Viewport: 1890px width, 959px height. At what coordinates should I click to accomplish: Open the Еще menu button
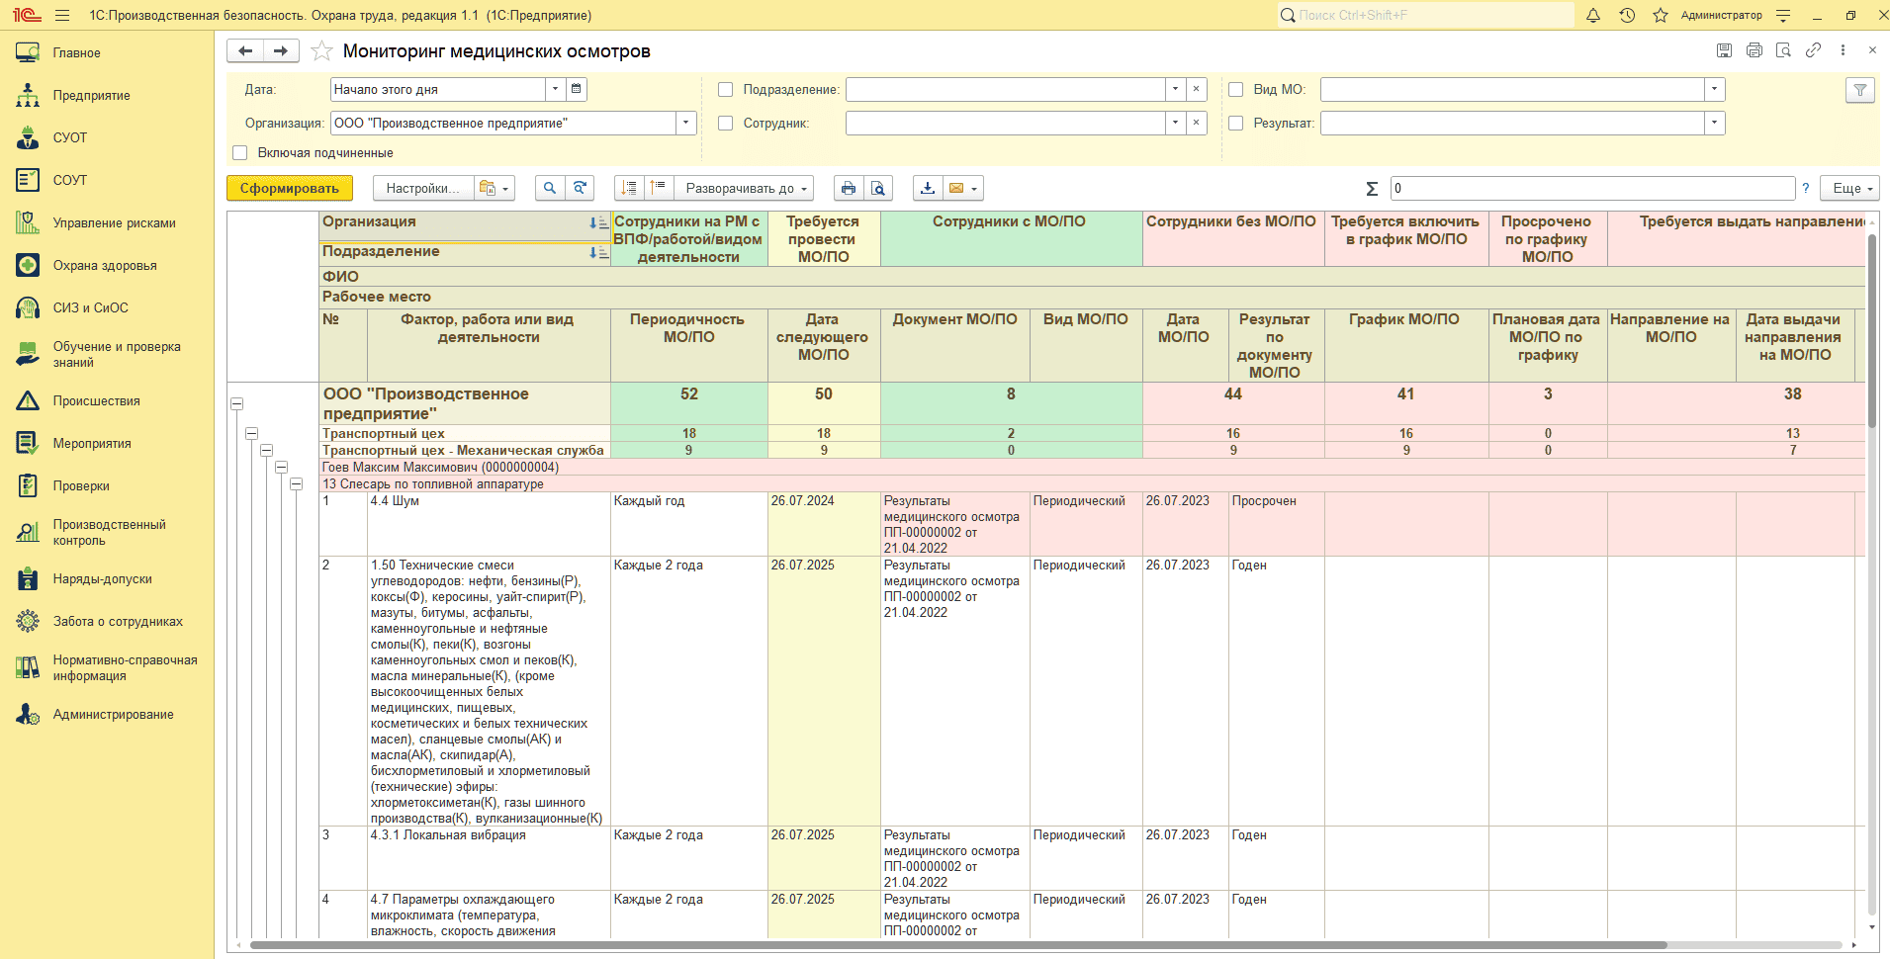(x=1851, y=188)
